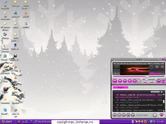The height and width of the screenshot is (124, 166).
Task: Select track 50 Costi & Andrea - Show ca la Paris
Action: coord(138,110)
